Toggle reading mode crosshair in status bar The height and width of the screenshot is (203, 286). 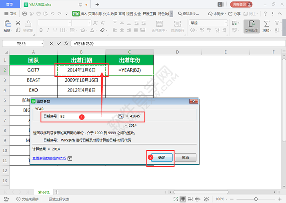198,199
